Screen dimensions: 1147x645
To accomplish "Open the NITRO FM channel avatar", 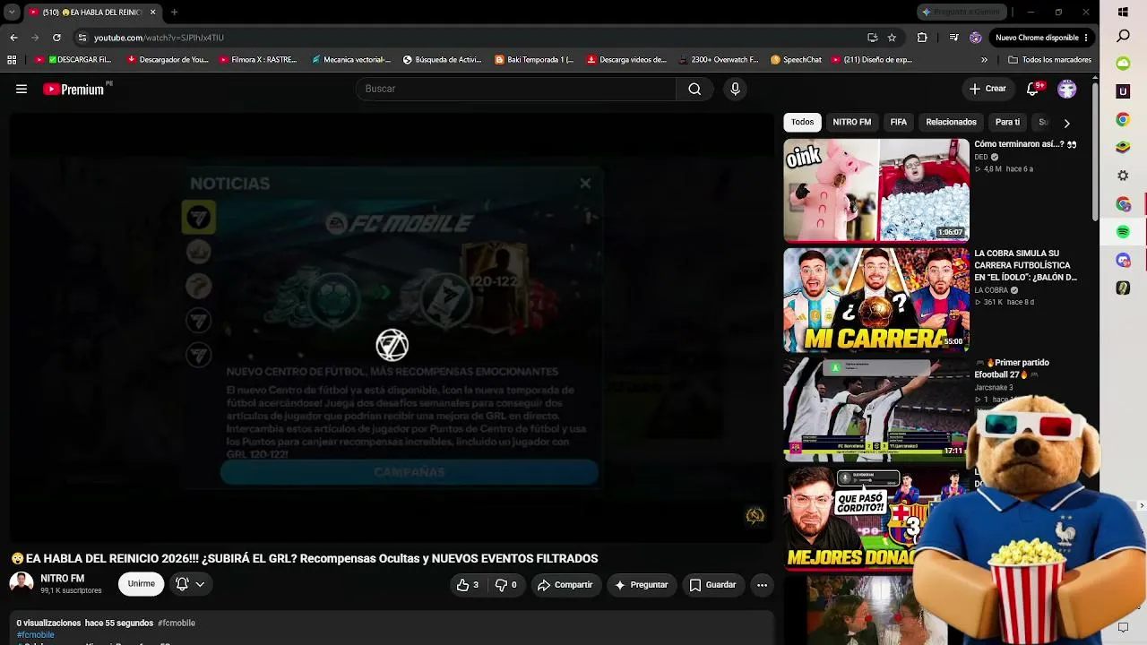I will coord(22,583).
